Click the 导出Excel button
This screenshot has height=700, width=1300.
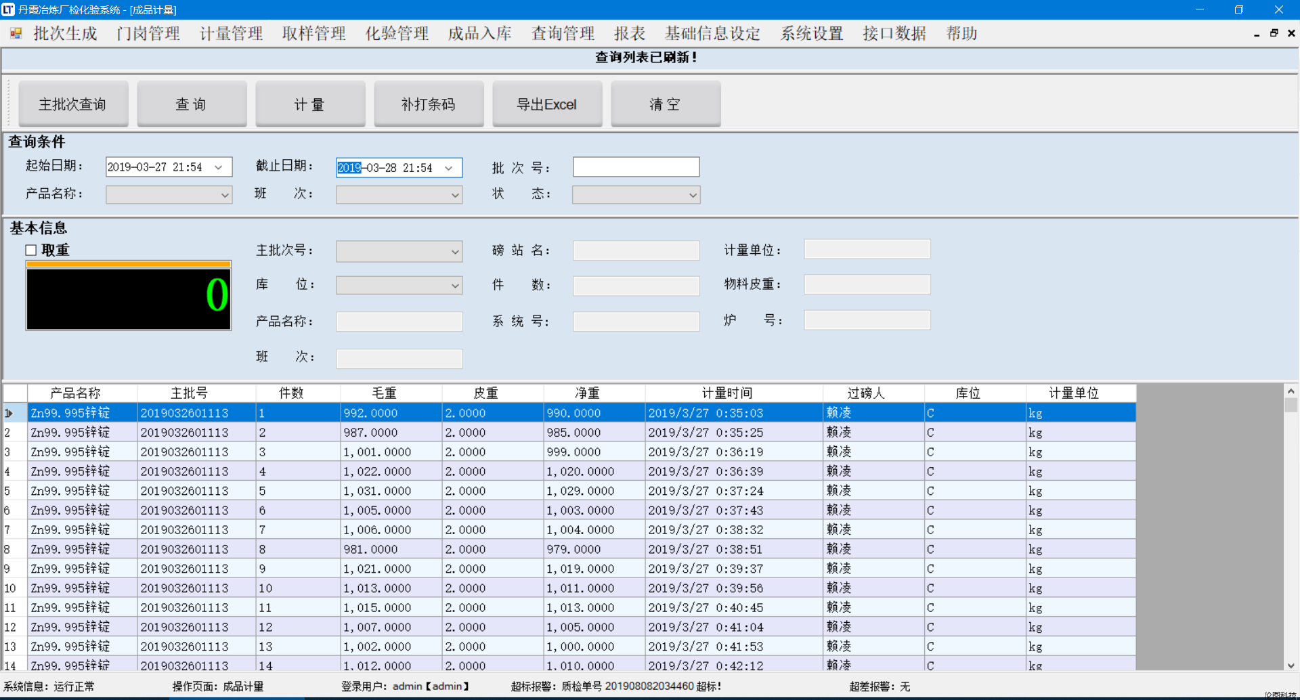point(546,104)
